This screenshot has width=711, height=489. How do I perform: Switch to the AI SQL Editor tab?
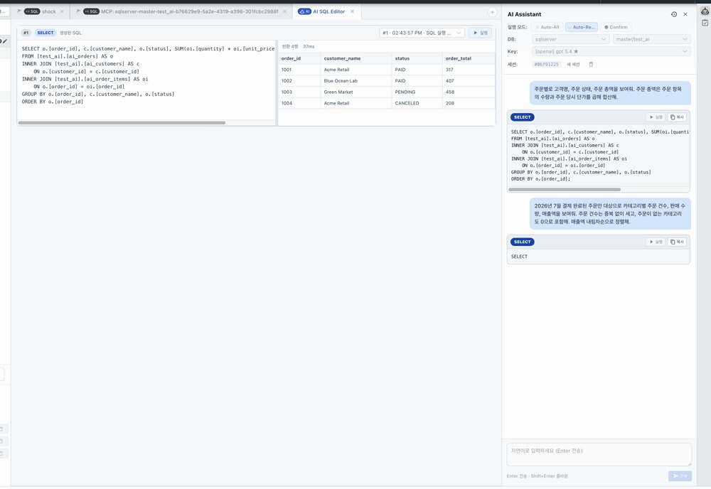click(x=326, y=11)
